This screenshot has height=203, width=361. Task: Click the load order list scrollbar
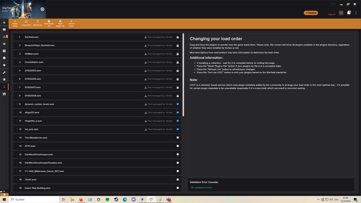click(183, 75)
